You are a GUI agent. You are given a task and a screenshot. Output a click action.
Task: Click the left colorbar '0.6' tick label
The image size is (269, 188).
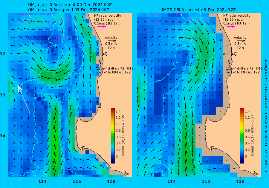[118, 137]
